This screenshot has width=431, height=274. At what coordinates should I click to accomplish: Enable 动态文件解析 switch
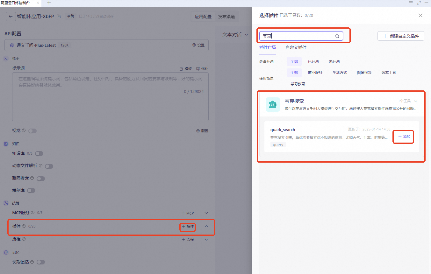click(x=49, y=166)
